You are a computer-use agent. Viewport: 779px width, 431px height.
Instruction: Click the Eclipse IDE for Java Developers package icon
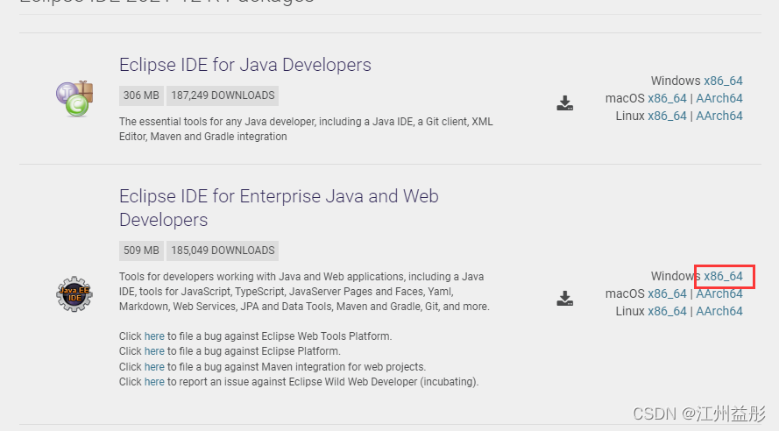pos(74,99)
